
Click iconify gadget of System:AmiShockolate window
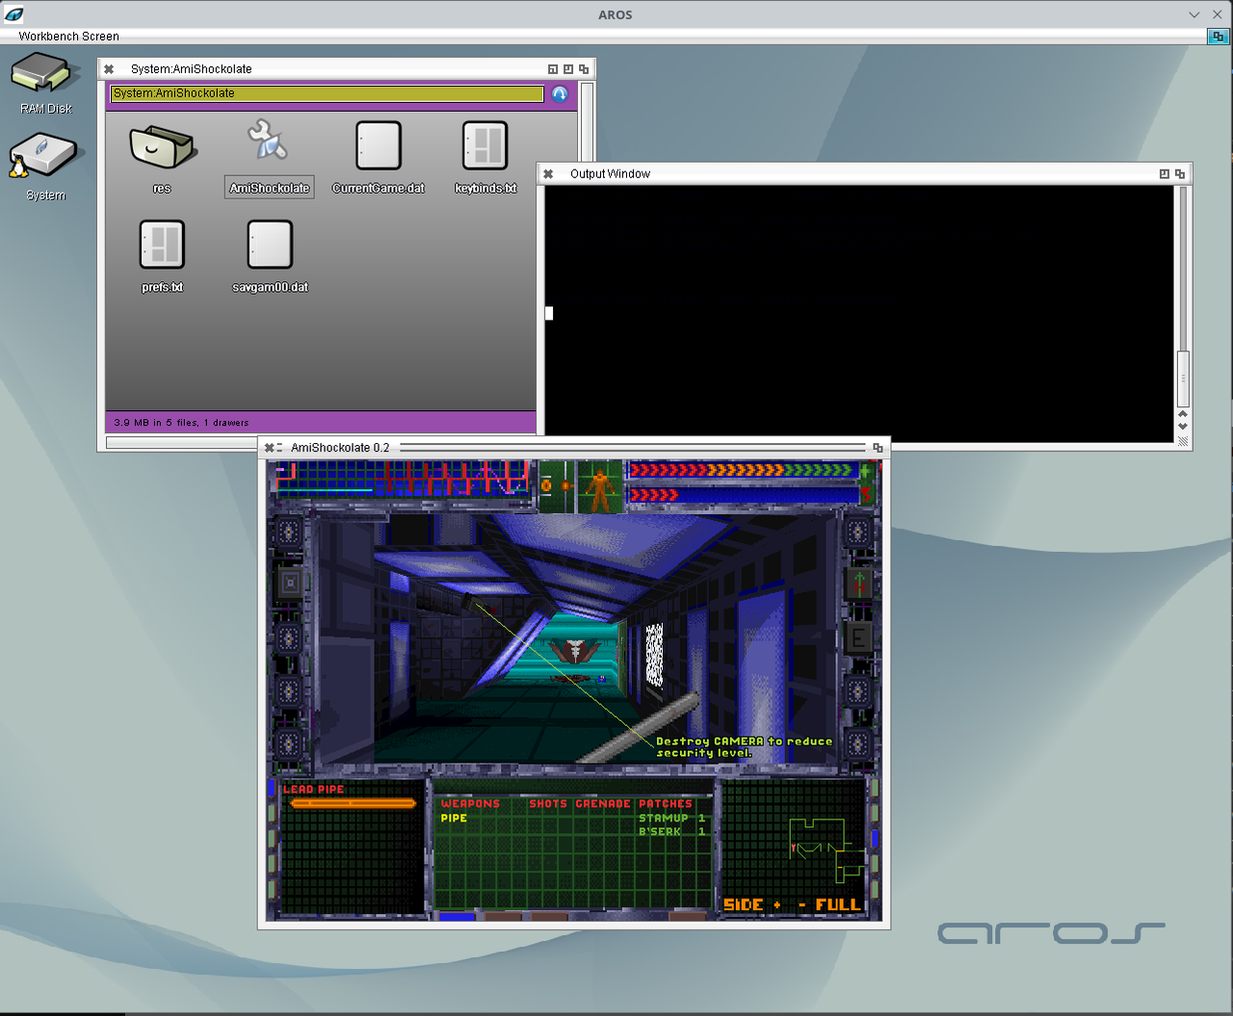[x=553, y=69]
